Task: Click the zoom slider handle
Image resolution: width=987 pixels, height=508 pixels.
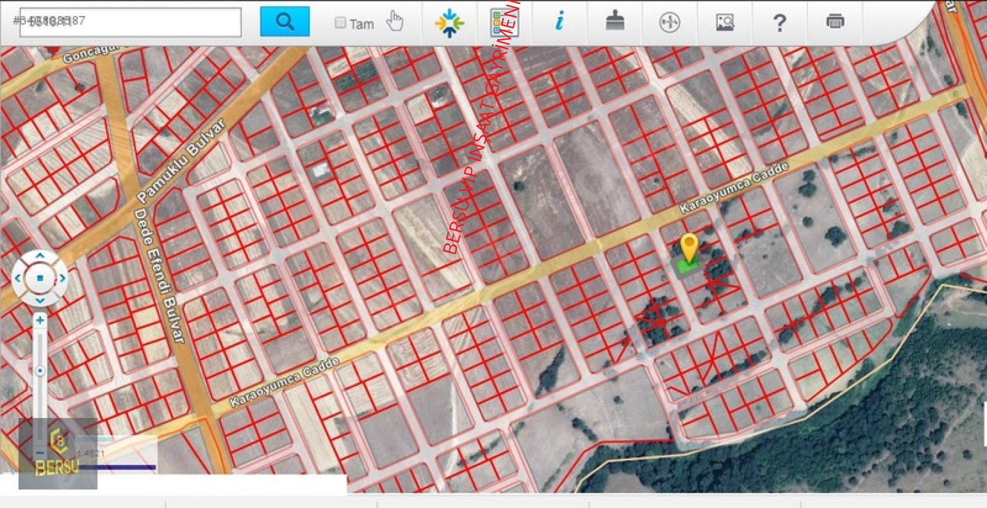Action: (x=40, y=371)
